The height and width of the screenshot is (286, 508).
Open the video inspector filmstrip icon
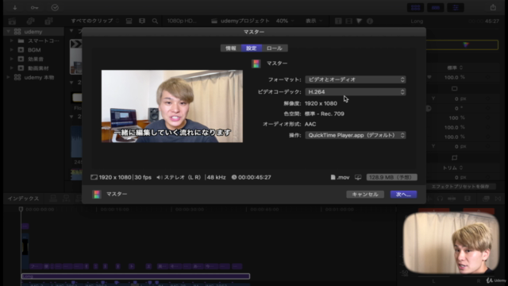point(348,21)
